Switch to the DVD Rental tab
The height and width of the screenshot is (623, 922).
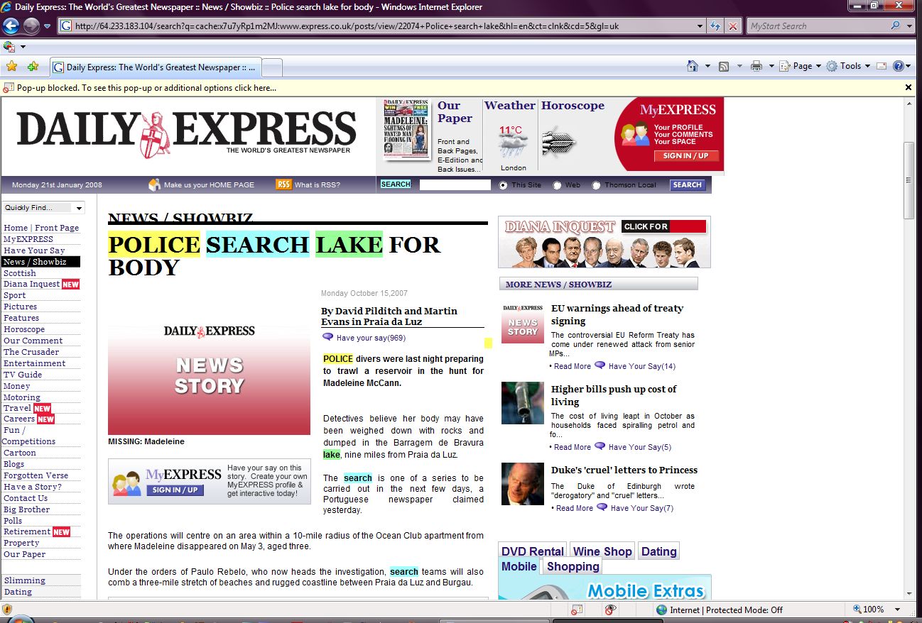532,551
